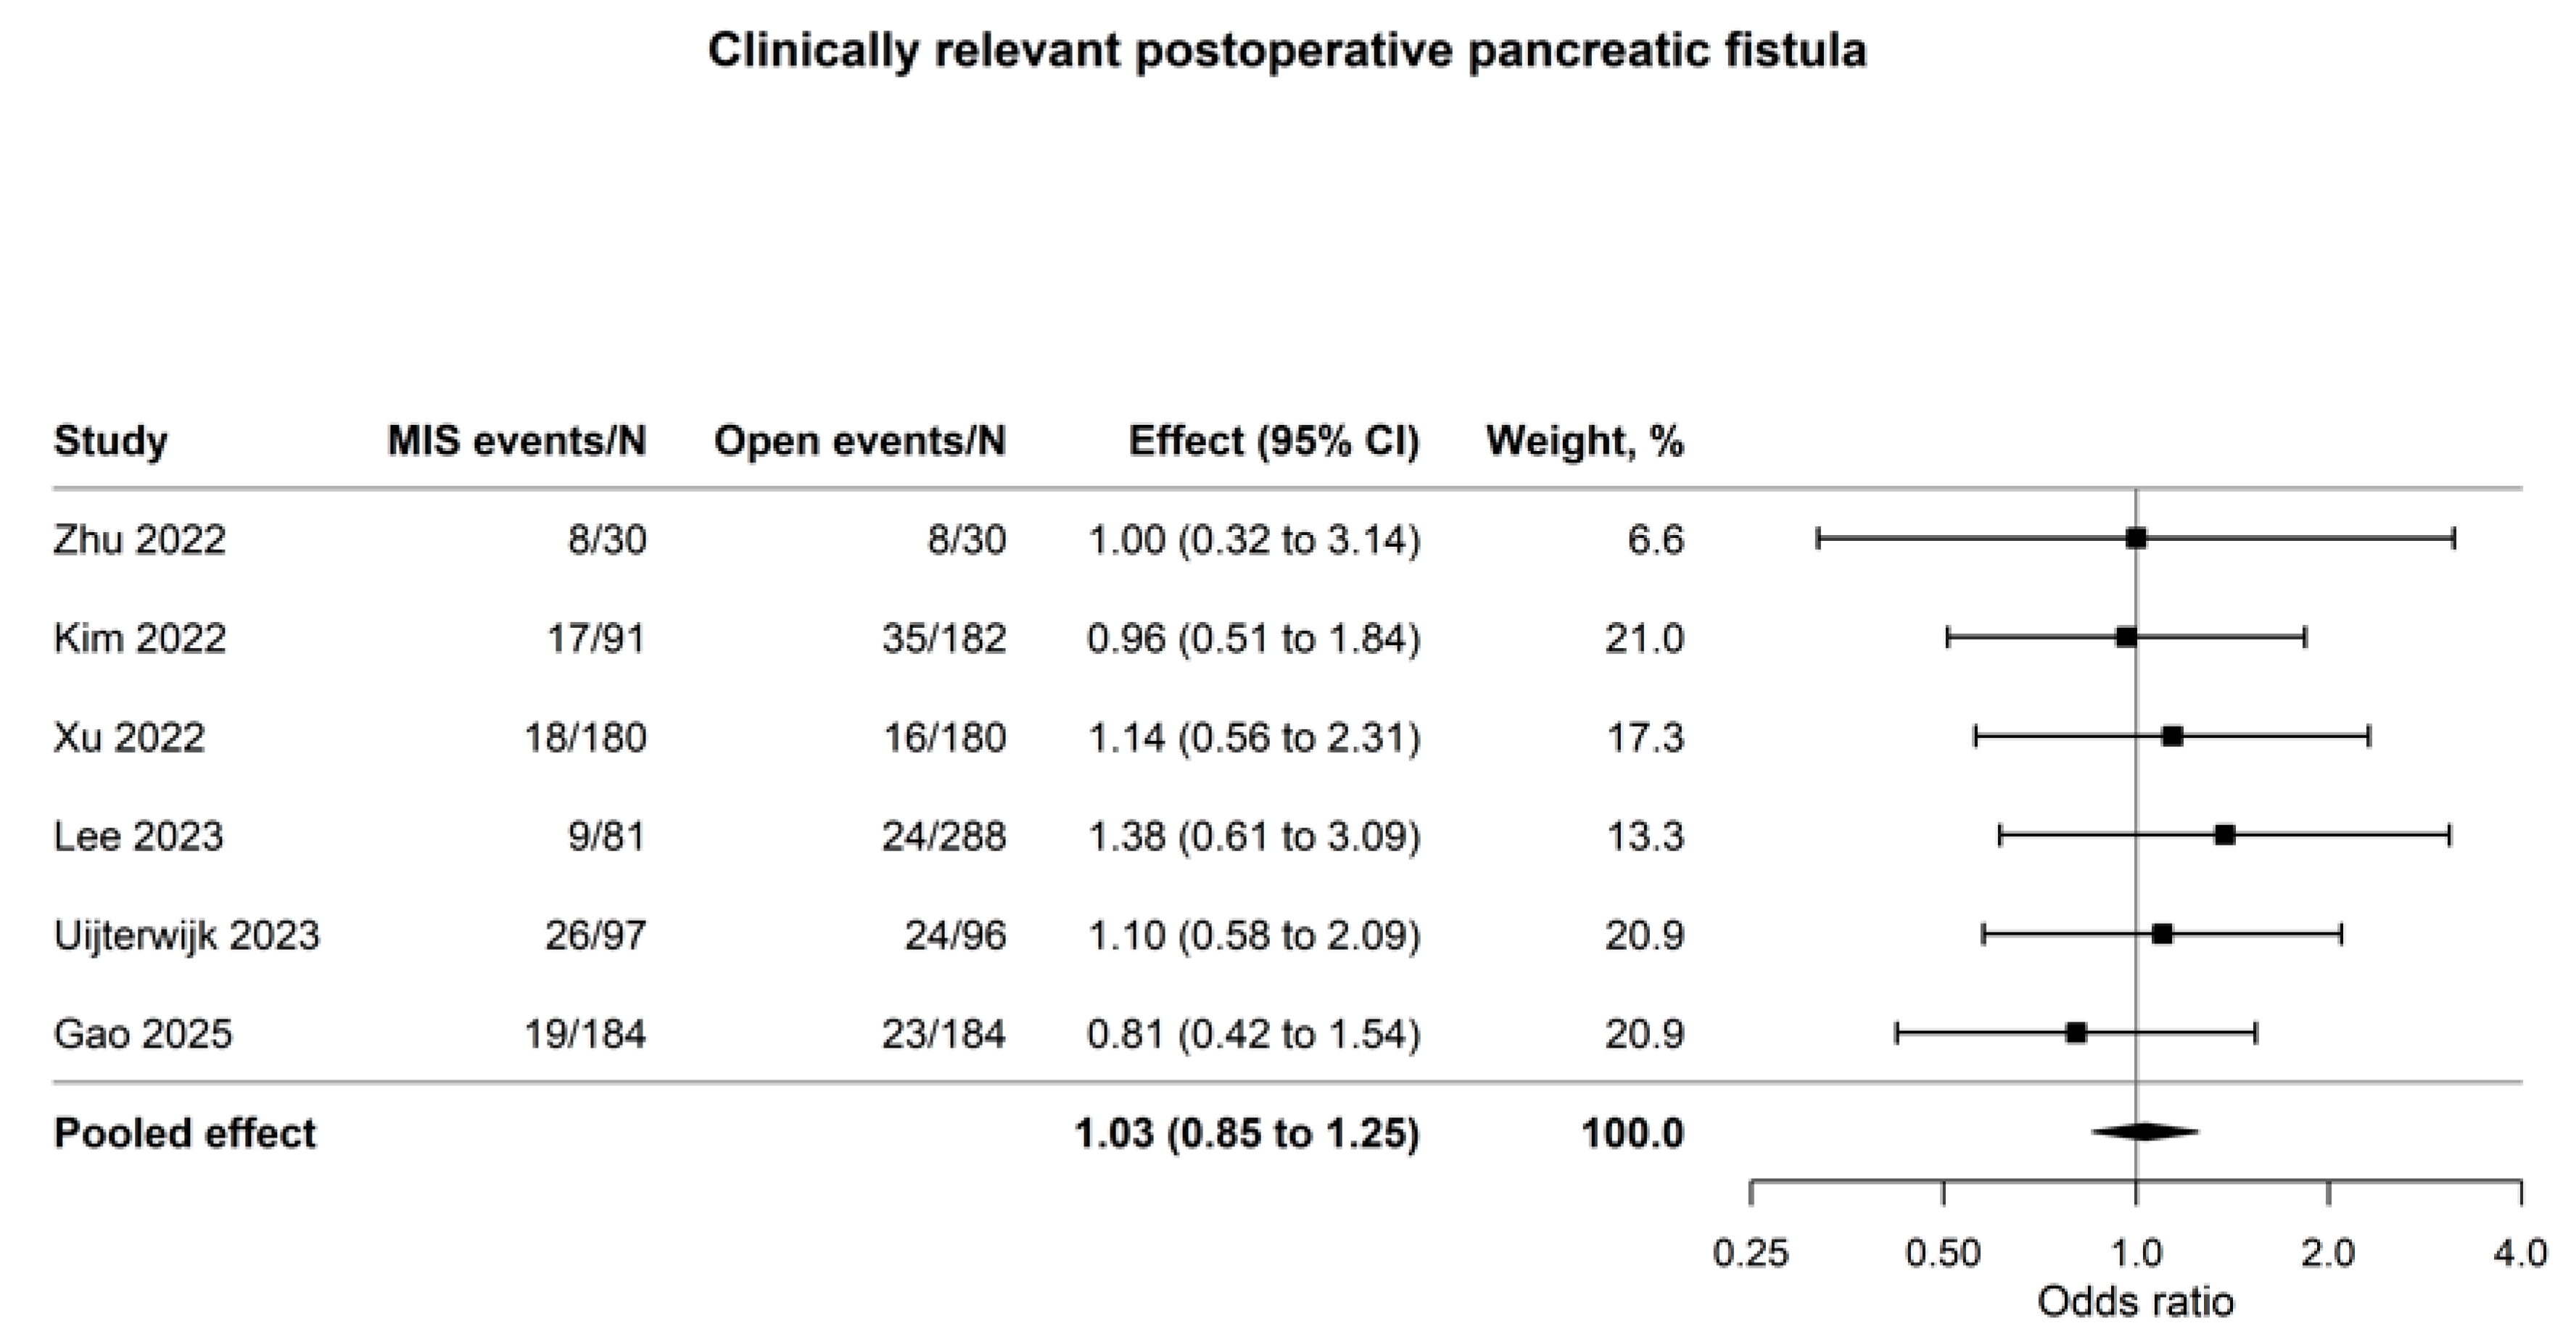
Task: Click the chart title about pancreatic fistula
Action: tap(1287, 50)
